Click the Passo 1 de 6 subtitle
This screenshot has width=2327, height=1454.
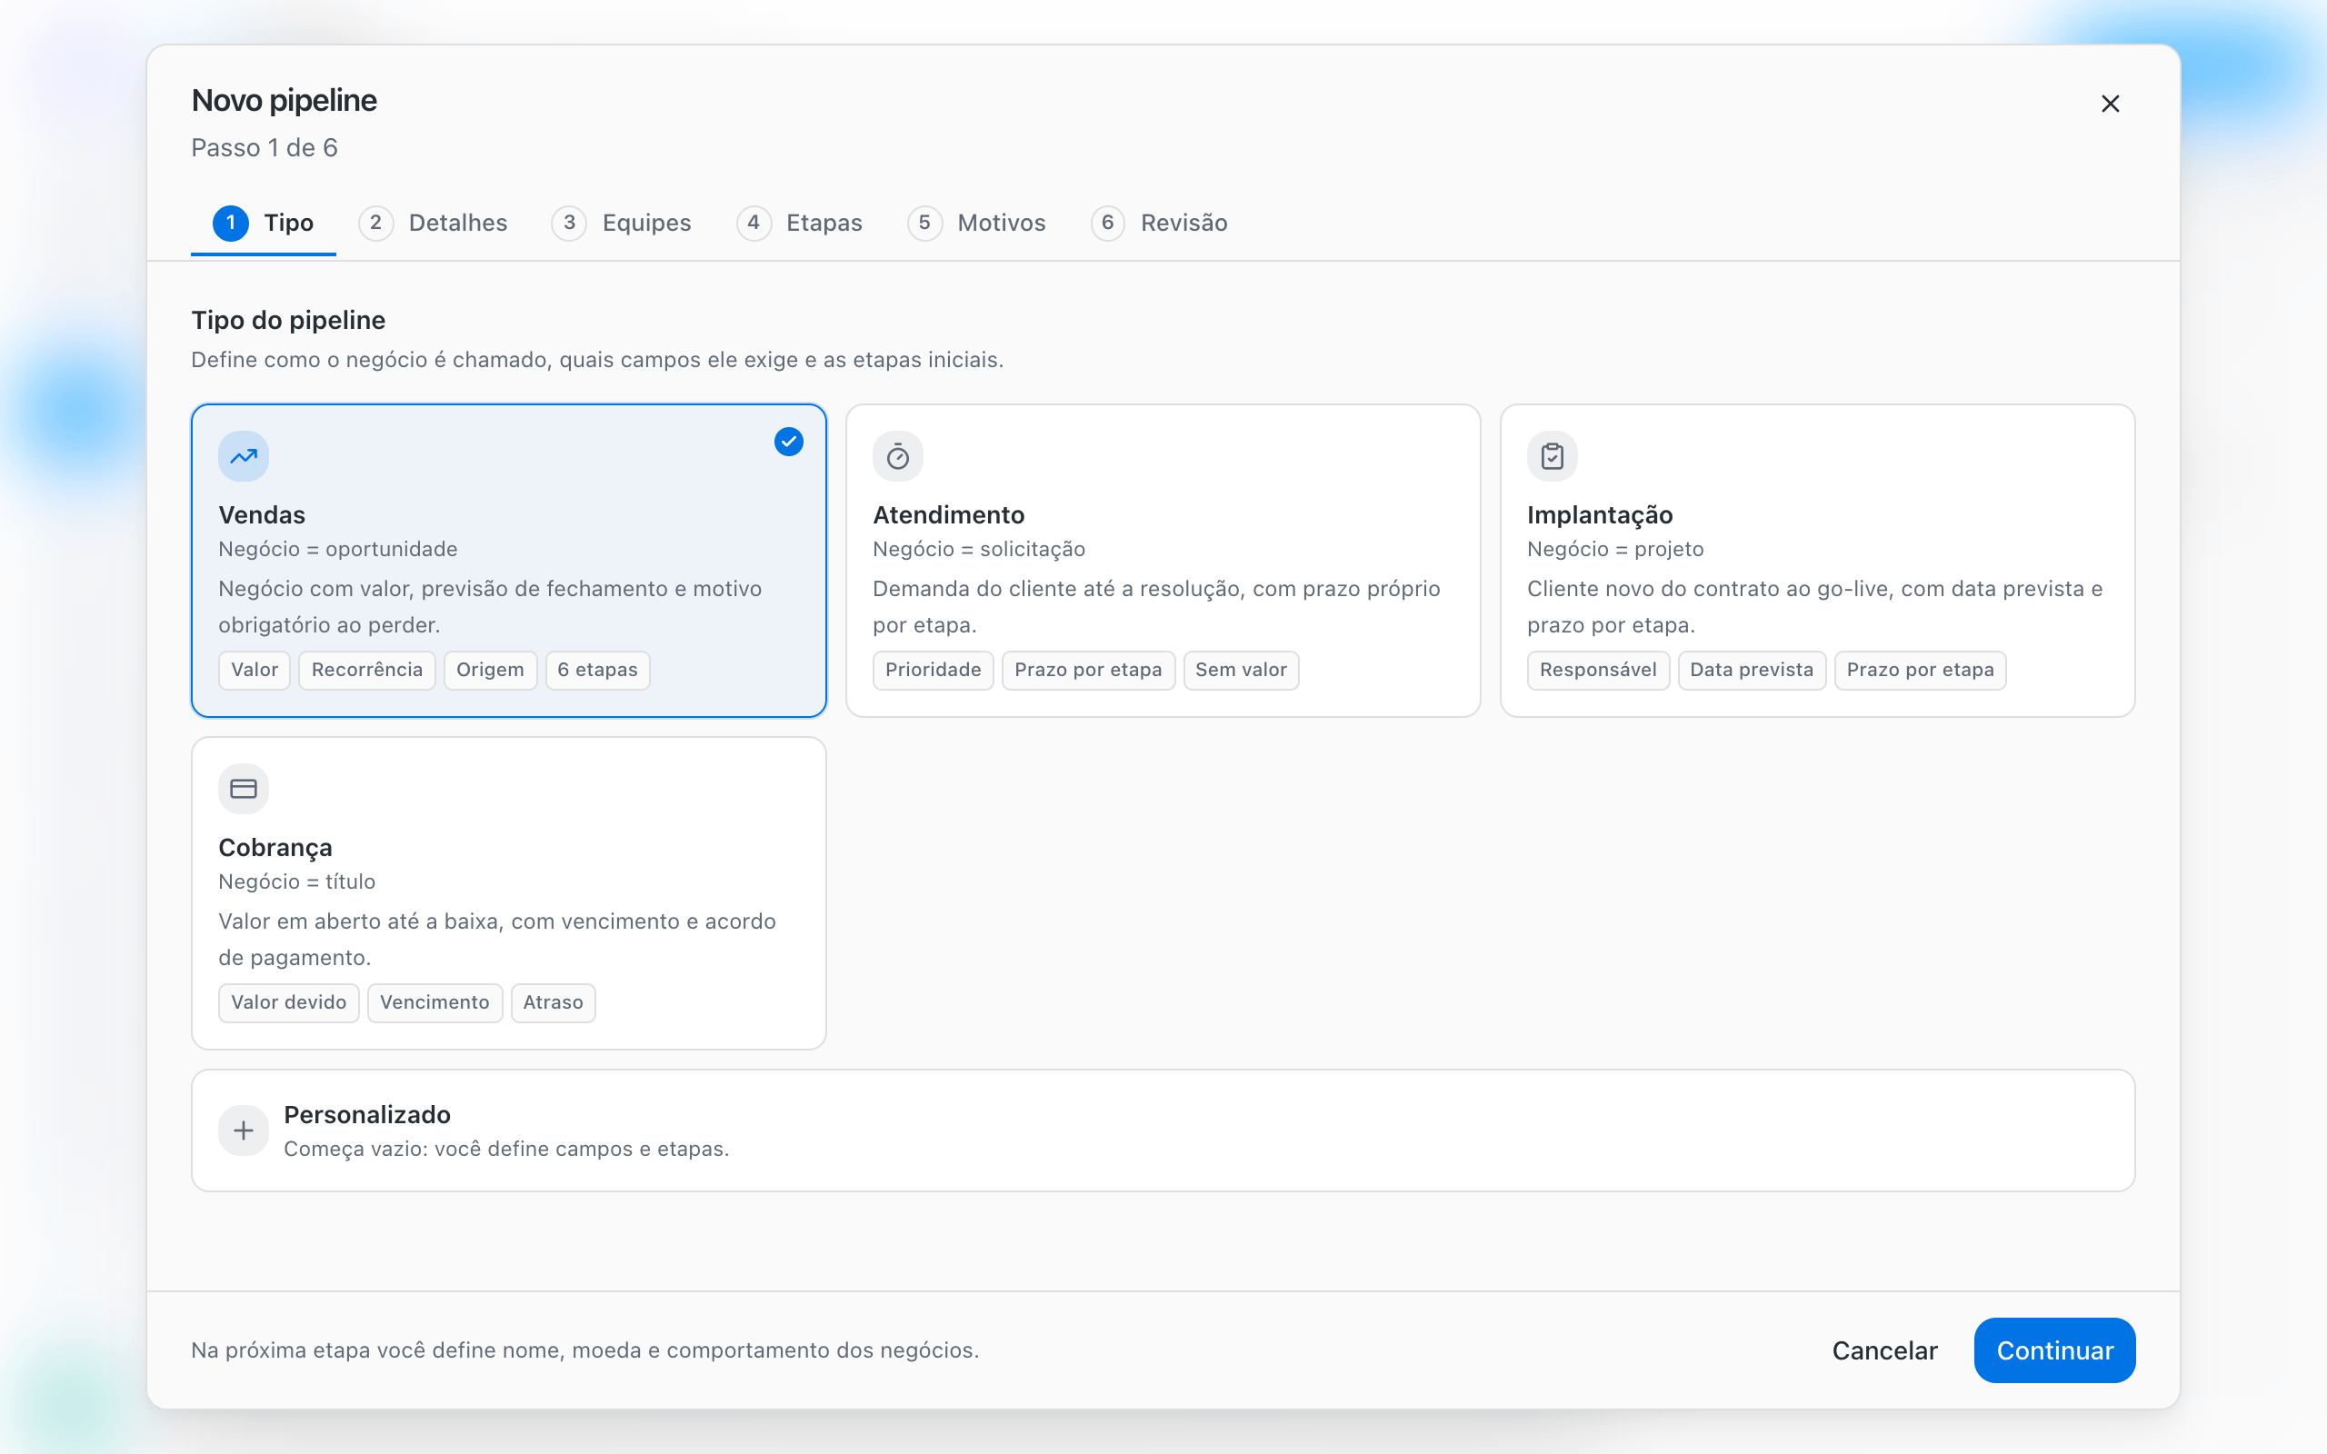point(265,148)
